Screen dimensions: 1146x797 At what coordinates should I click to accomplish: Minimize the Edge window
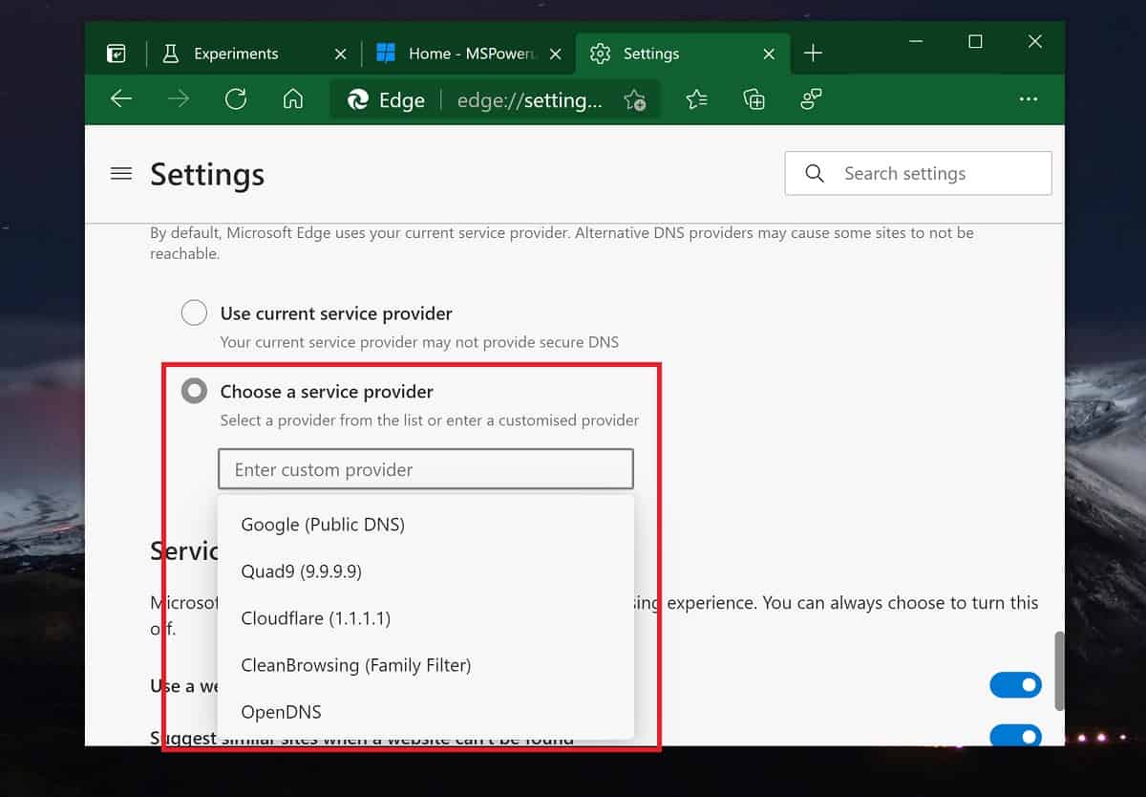point(915,42)
